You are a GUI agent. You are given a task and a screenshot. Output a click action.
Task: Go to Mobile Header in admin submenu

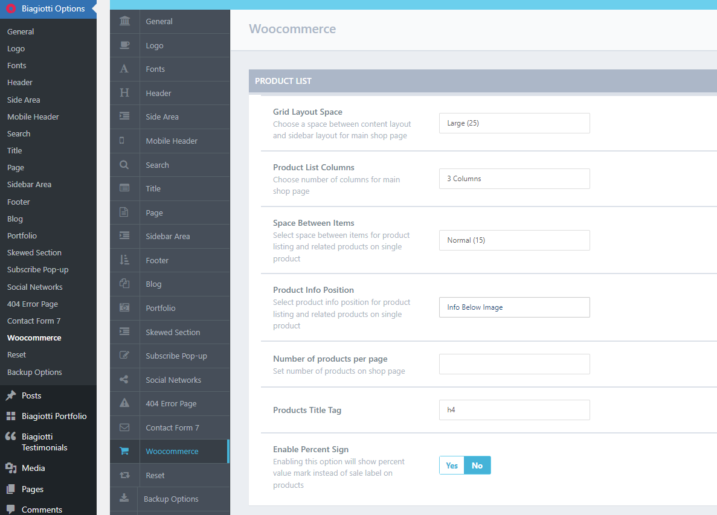click(x=33, y=117)
